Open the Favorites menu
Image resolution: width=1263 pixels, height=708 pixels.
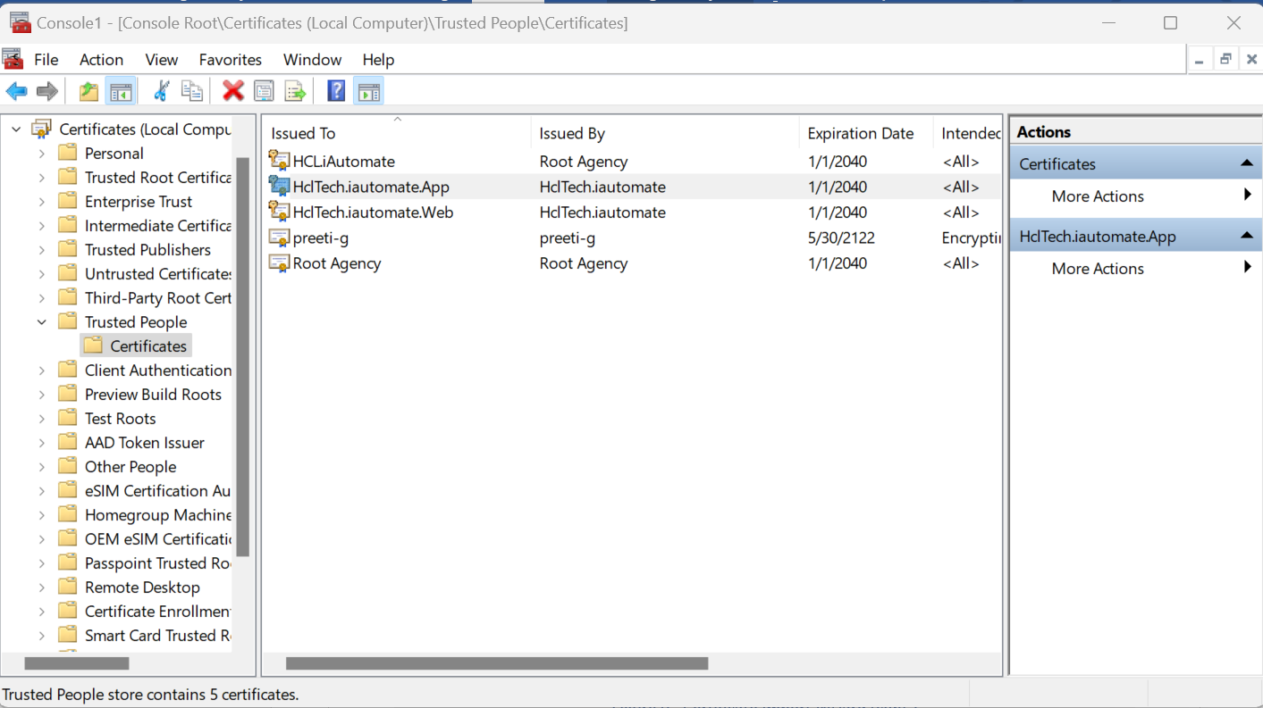231,60
